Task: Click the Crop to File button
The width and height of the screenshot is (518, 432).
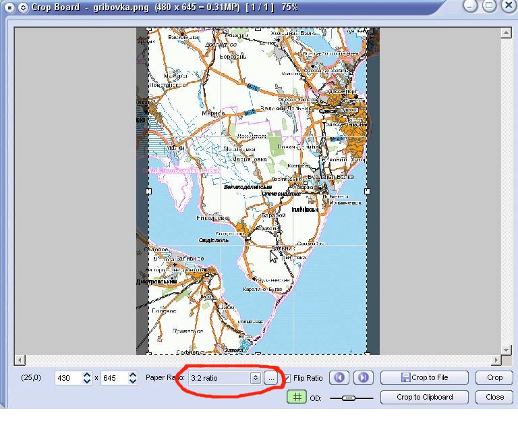Action: pyautogui.click(x=424, y=377)
